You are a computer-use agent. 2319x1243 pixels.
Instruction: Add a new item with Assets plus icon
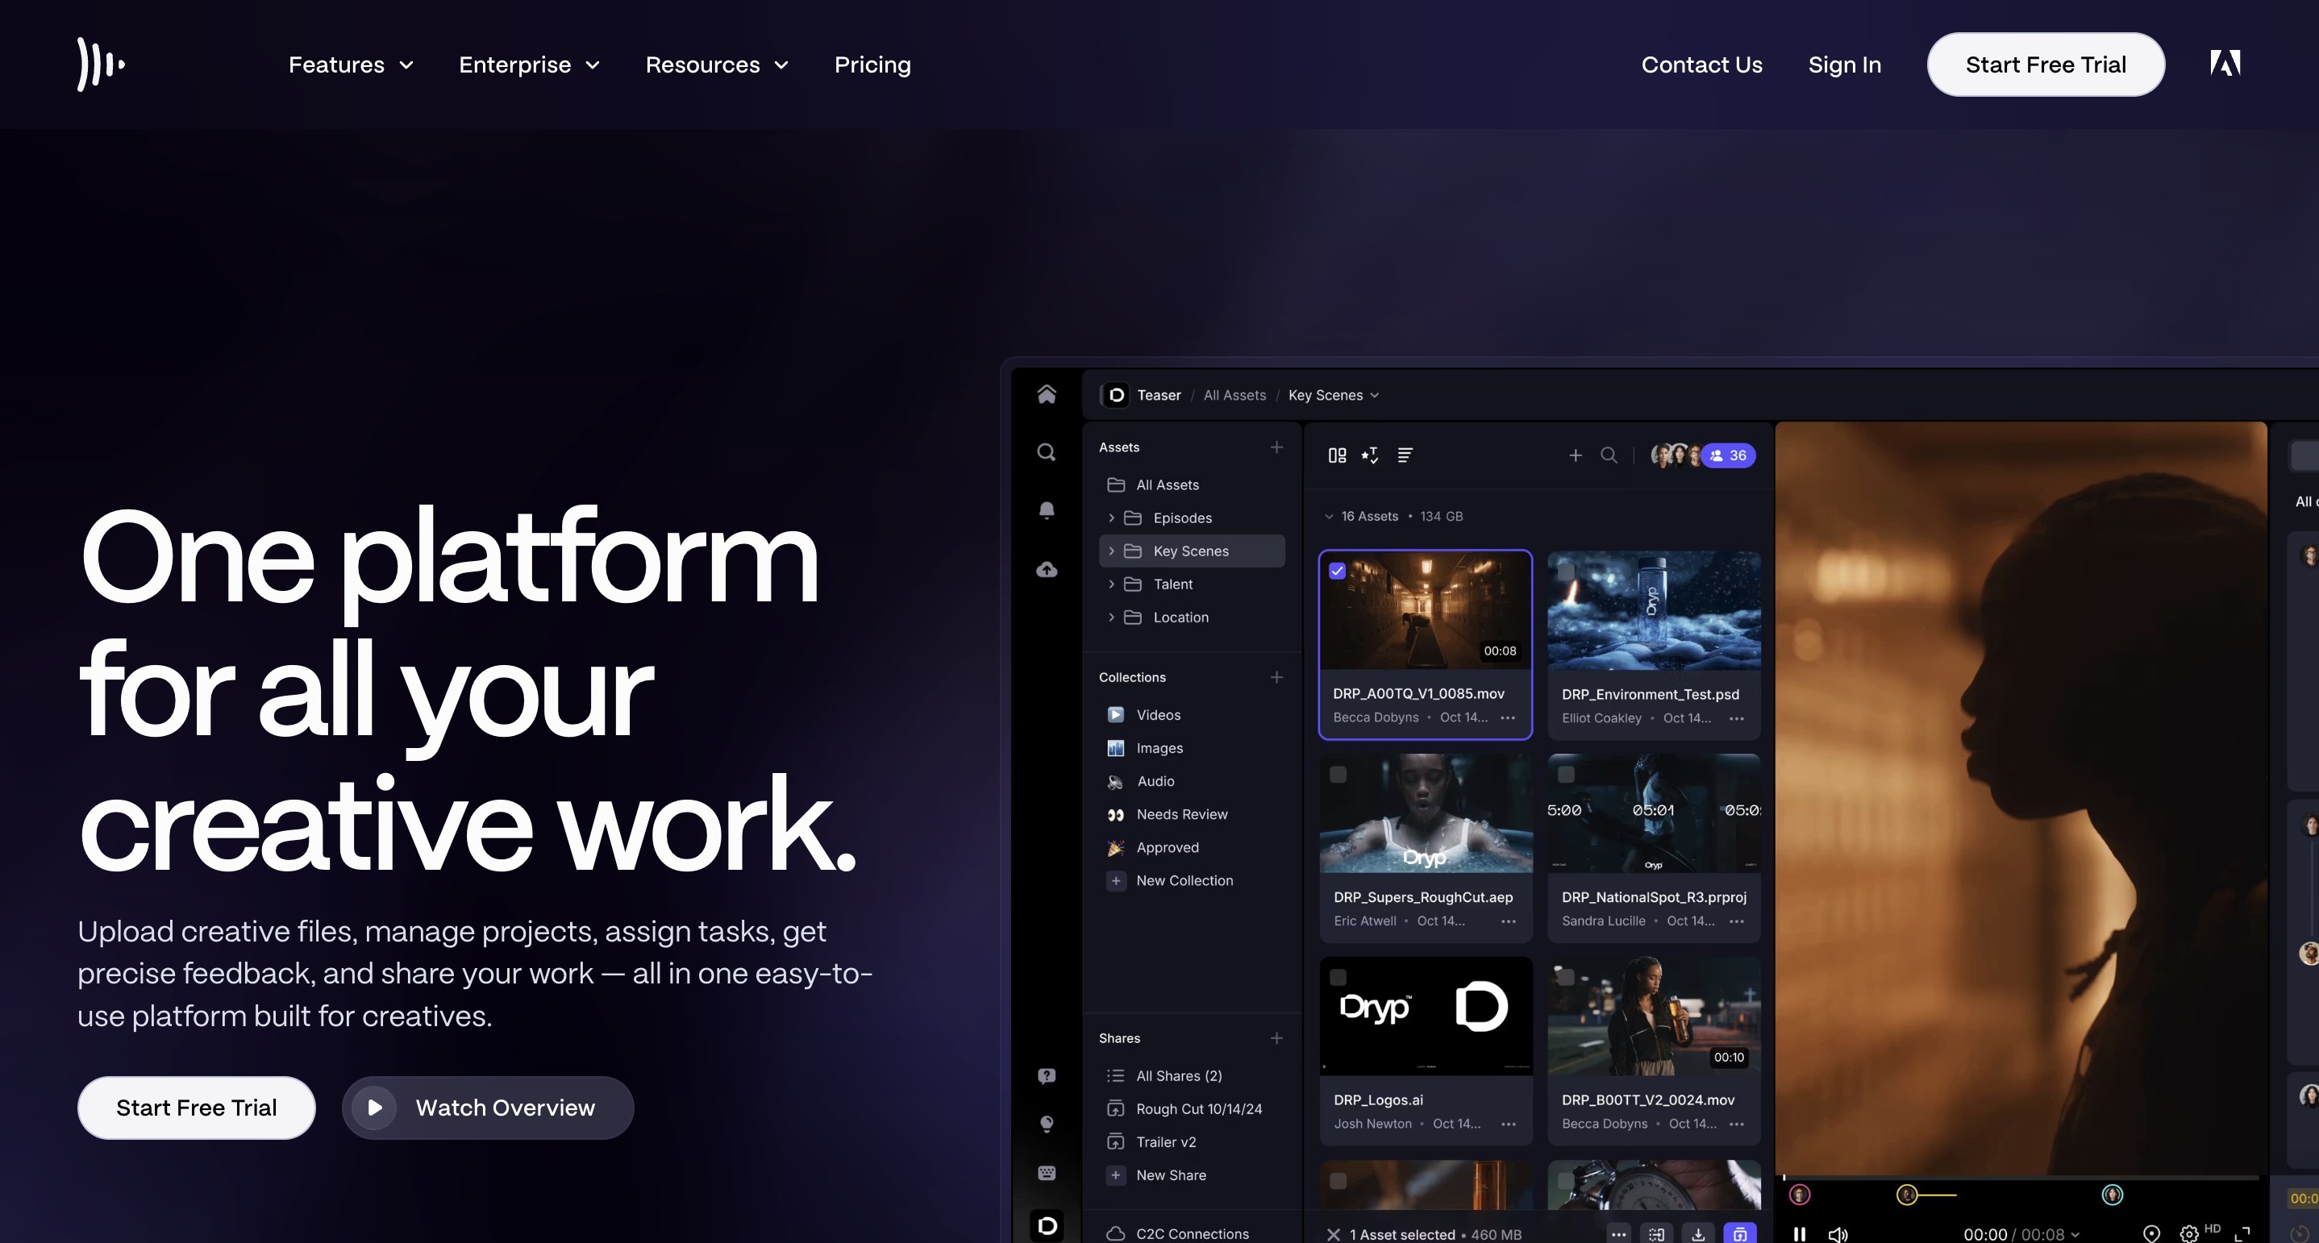(x=1276, y=447)
